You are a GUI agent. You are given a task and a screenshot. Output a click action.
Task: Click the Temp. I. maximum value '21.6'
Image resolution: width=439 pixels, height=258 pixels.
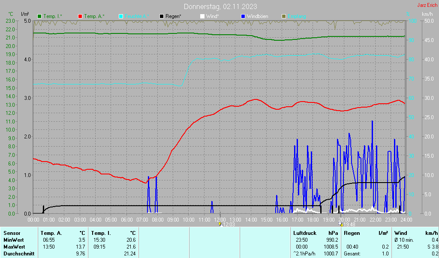pos(131,247)
